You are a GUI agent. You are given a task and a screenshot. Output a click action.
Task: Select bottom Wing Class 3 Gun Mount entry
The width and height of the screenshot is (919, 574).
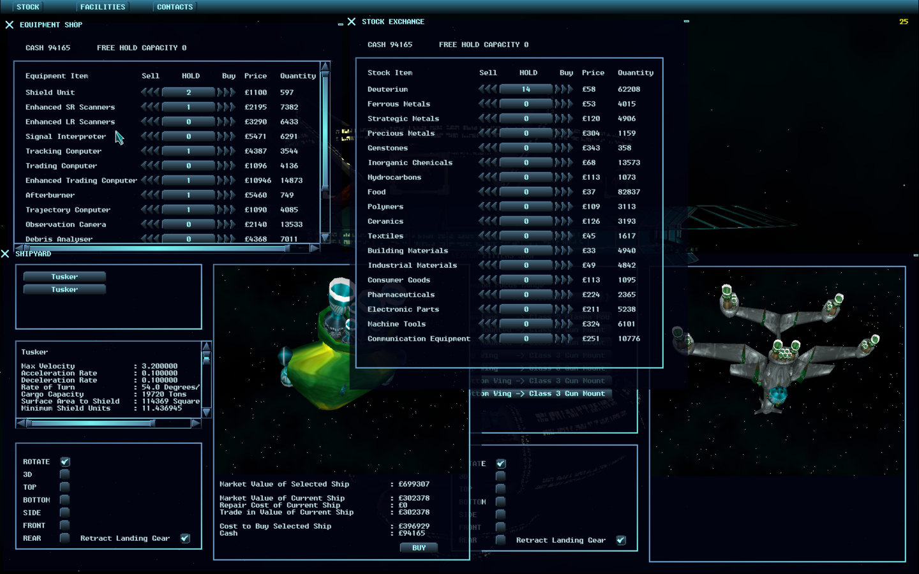point(541,394)
